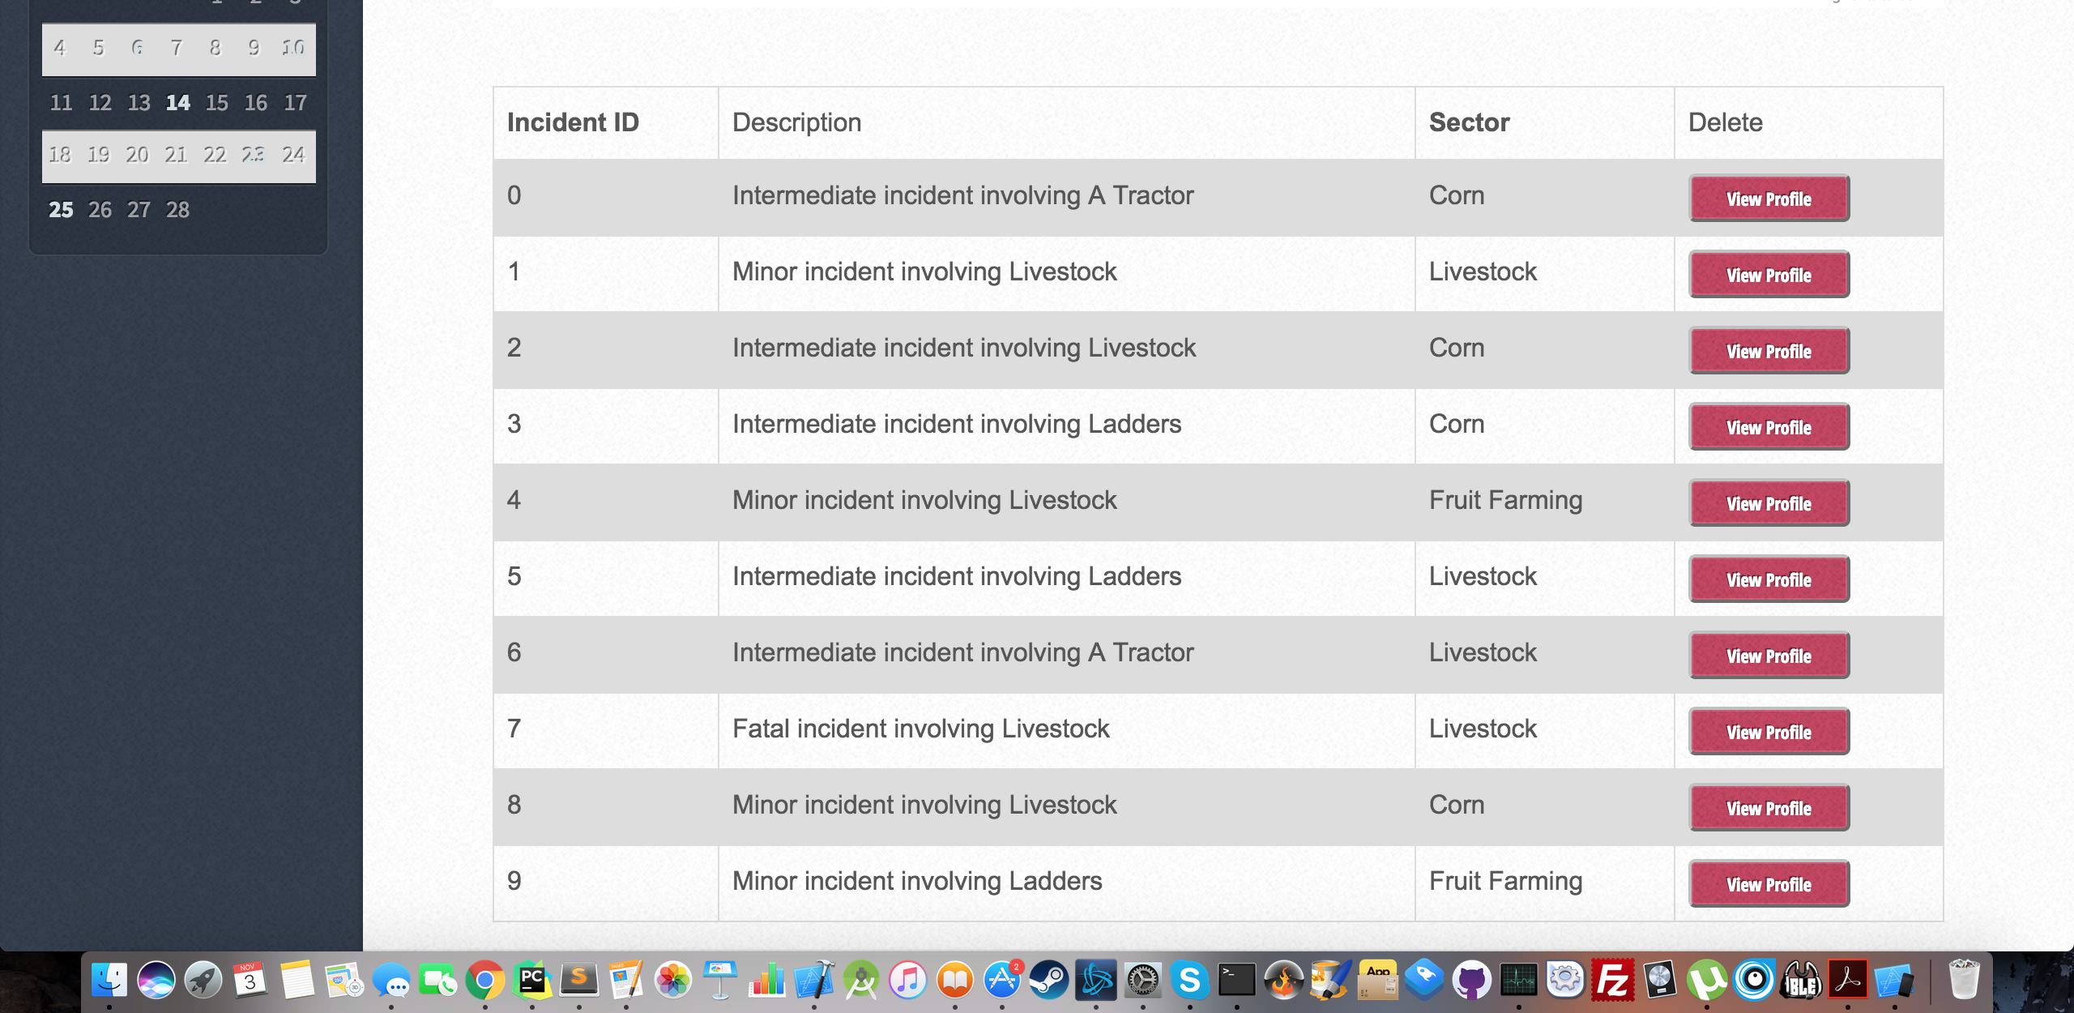
Task: View Profile for incident 0
Action: pos(1769,199)
